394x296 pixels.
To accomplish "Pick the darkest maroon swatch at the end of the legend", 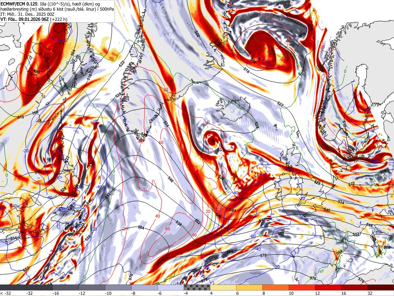I will click(x=381, y=287).
